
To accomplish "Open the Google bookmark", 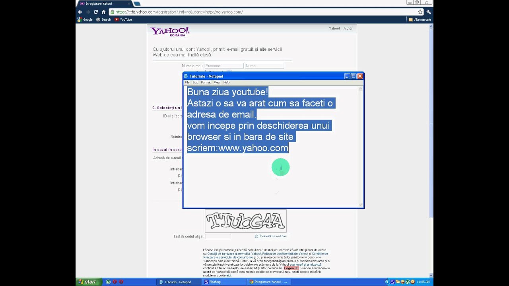I will tap(85, 19).
